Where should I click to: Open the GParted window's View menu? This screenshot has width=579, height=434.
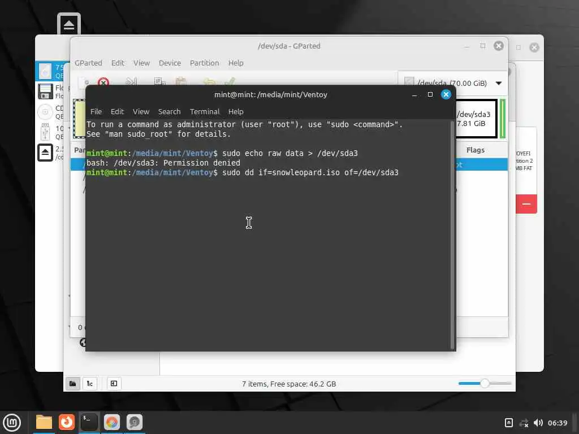coord(141,63)
